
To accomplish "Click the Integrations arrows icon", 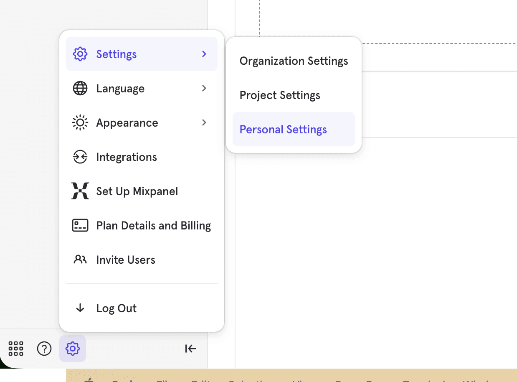I will point(80,157).
